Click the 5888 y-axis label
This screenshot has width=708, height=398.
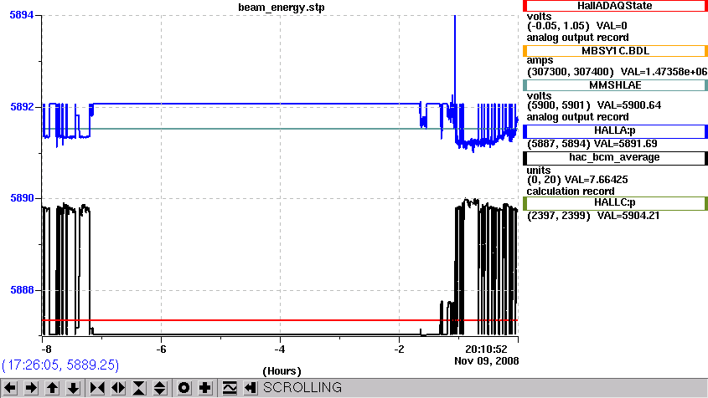[x=22, y=290]
